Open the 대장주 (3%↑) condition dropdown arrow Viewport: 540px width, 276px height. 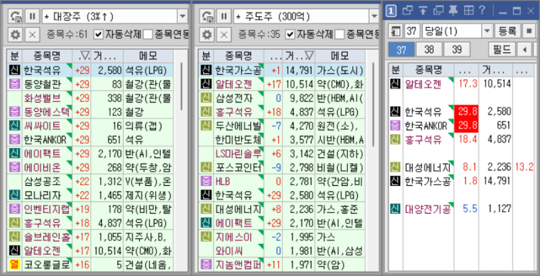click(182, 16)
